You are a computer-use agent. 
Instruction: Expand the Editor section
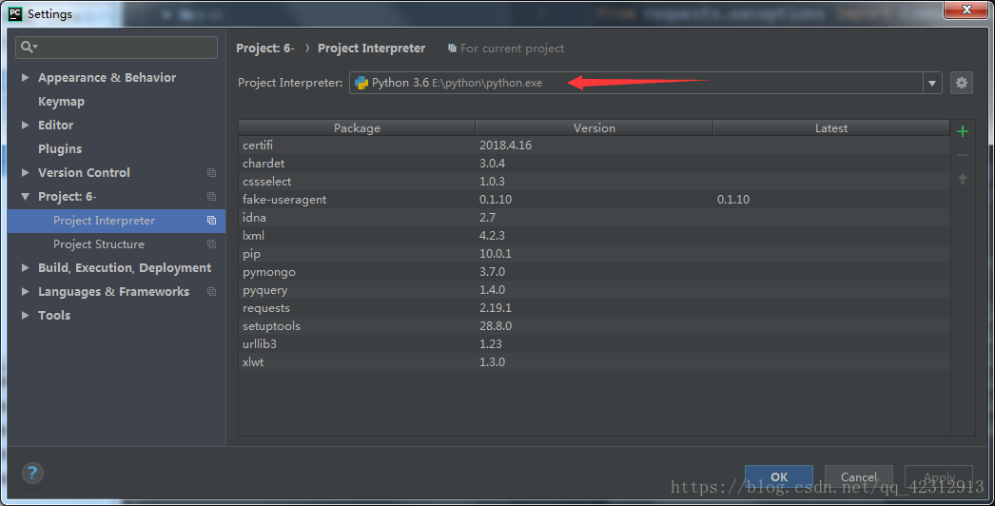pos(26,125)
